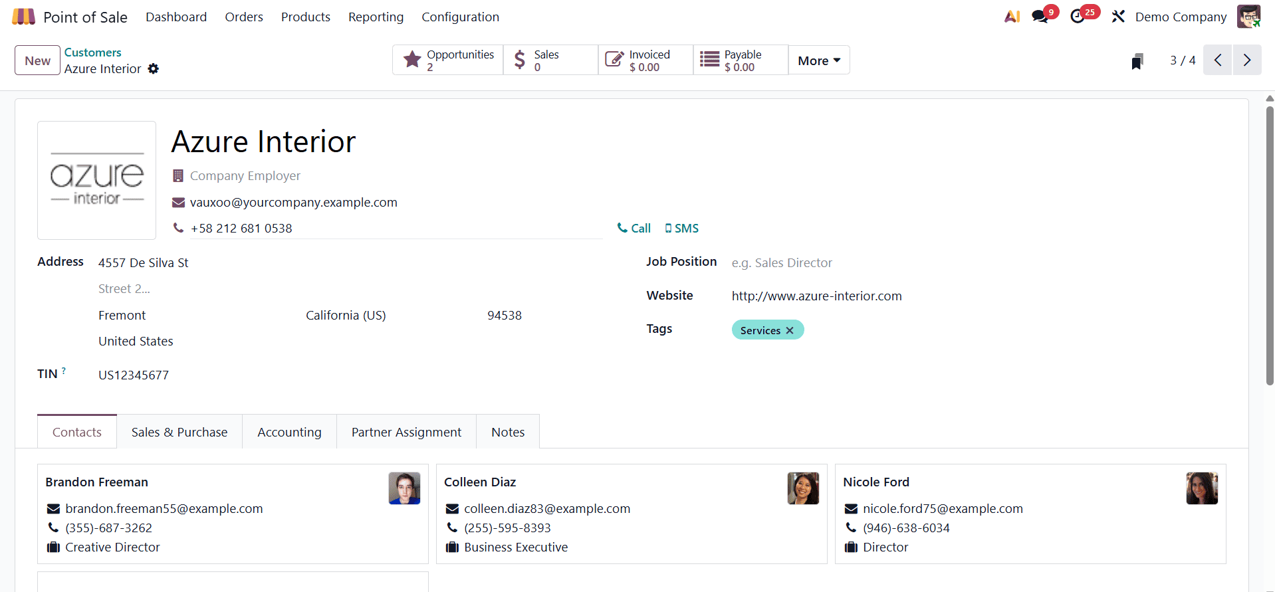Click the Job Position input field

[x=979, y=263]
